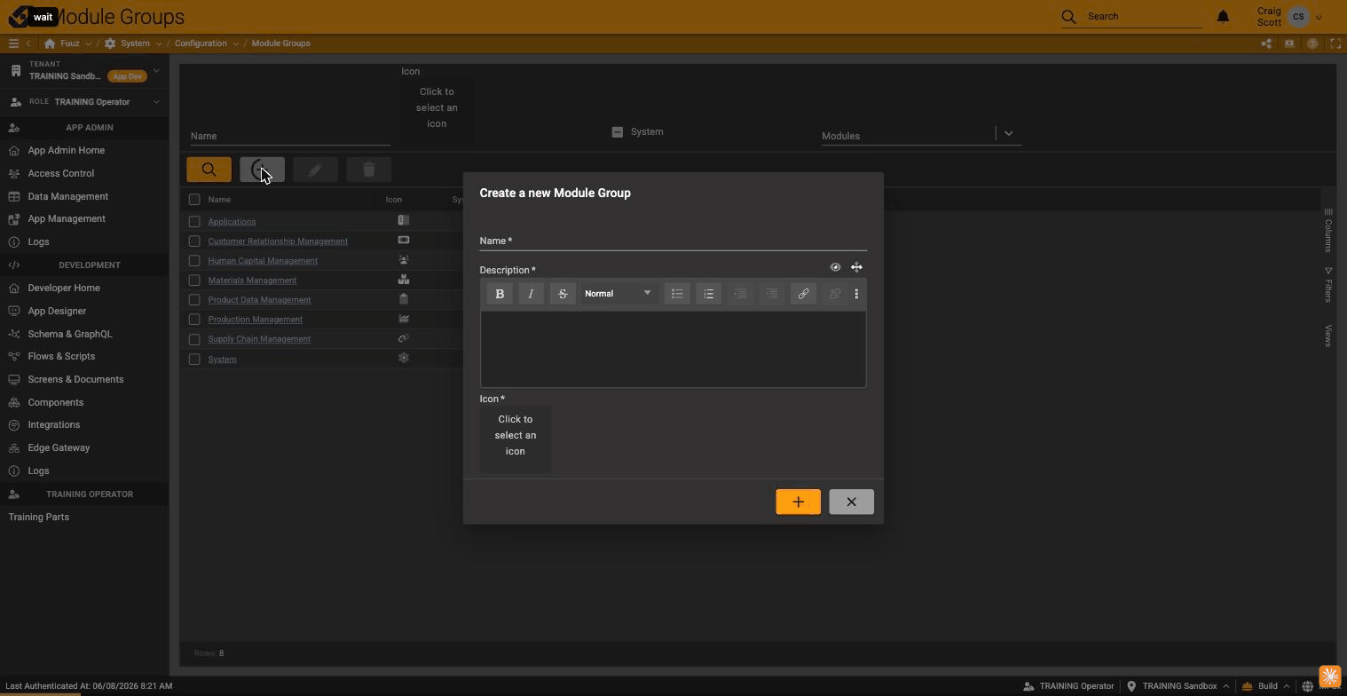1347x696 pixels.
Task: Toggle italic formatting in description editor
Action: tap(531, 294)
